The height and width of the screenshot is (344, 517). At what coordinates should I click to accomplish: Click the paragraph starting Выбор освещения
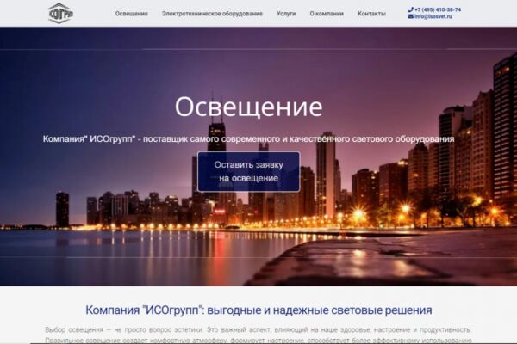coord(258,335)
